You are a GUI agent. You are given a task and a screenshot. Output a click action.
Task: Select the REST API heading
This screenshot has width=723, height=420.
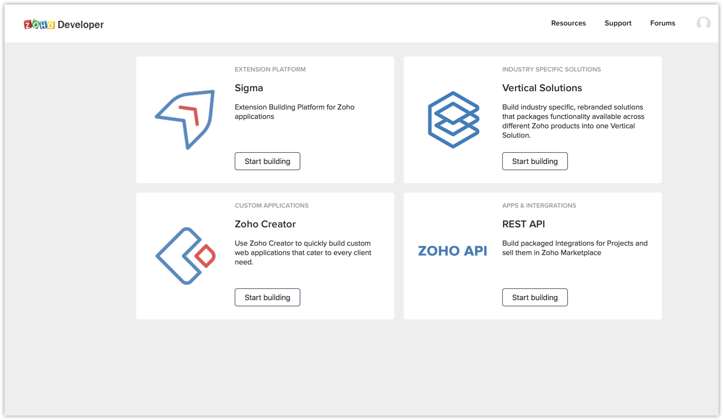point(523,224)
